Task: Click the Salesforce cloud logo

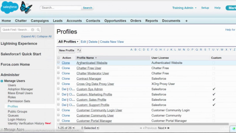Action: tap(10, 7)
